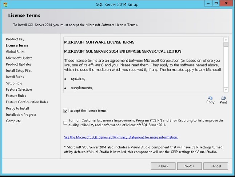This screenshot has width=235, height=177.
Task: Select Feature Selection step in sidebar
Action: pyautogui.click(x=19, y=90)
